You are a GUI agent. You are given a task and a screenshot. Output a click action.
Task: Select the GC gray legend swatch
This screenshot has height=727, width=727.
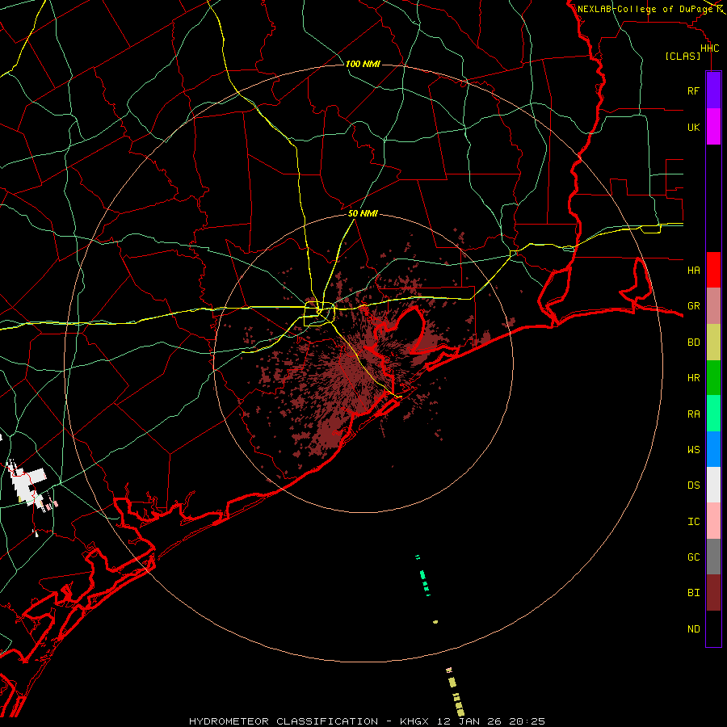click(713, 557)
